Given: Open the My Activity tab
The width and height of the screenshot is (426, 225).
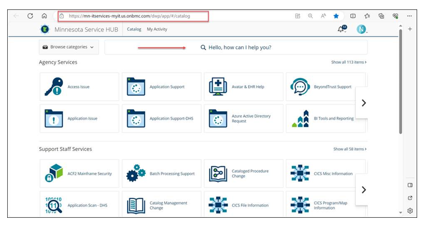Looking at the screenshot, I should [157, 29].
